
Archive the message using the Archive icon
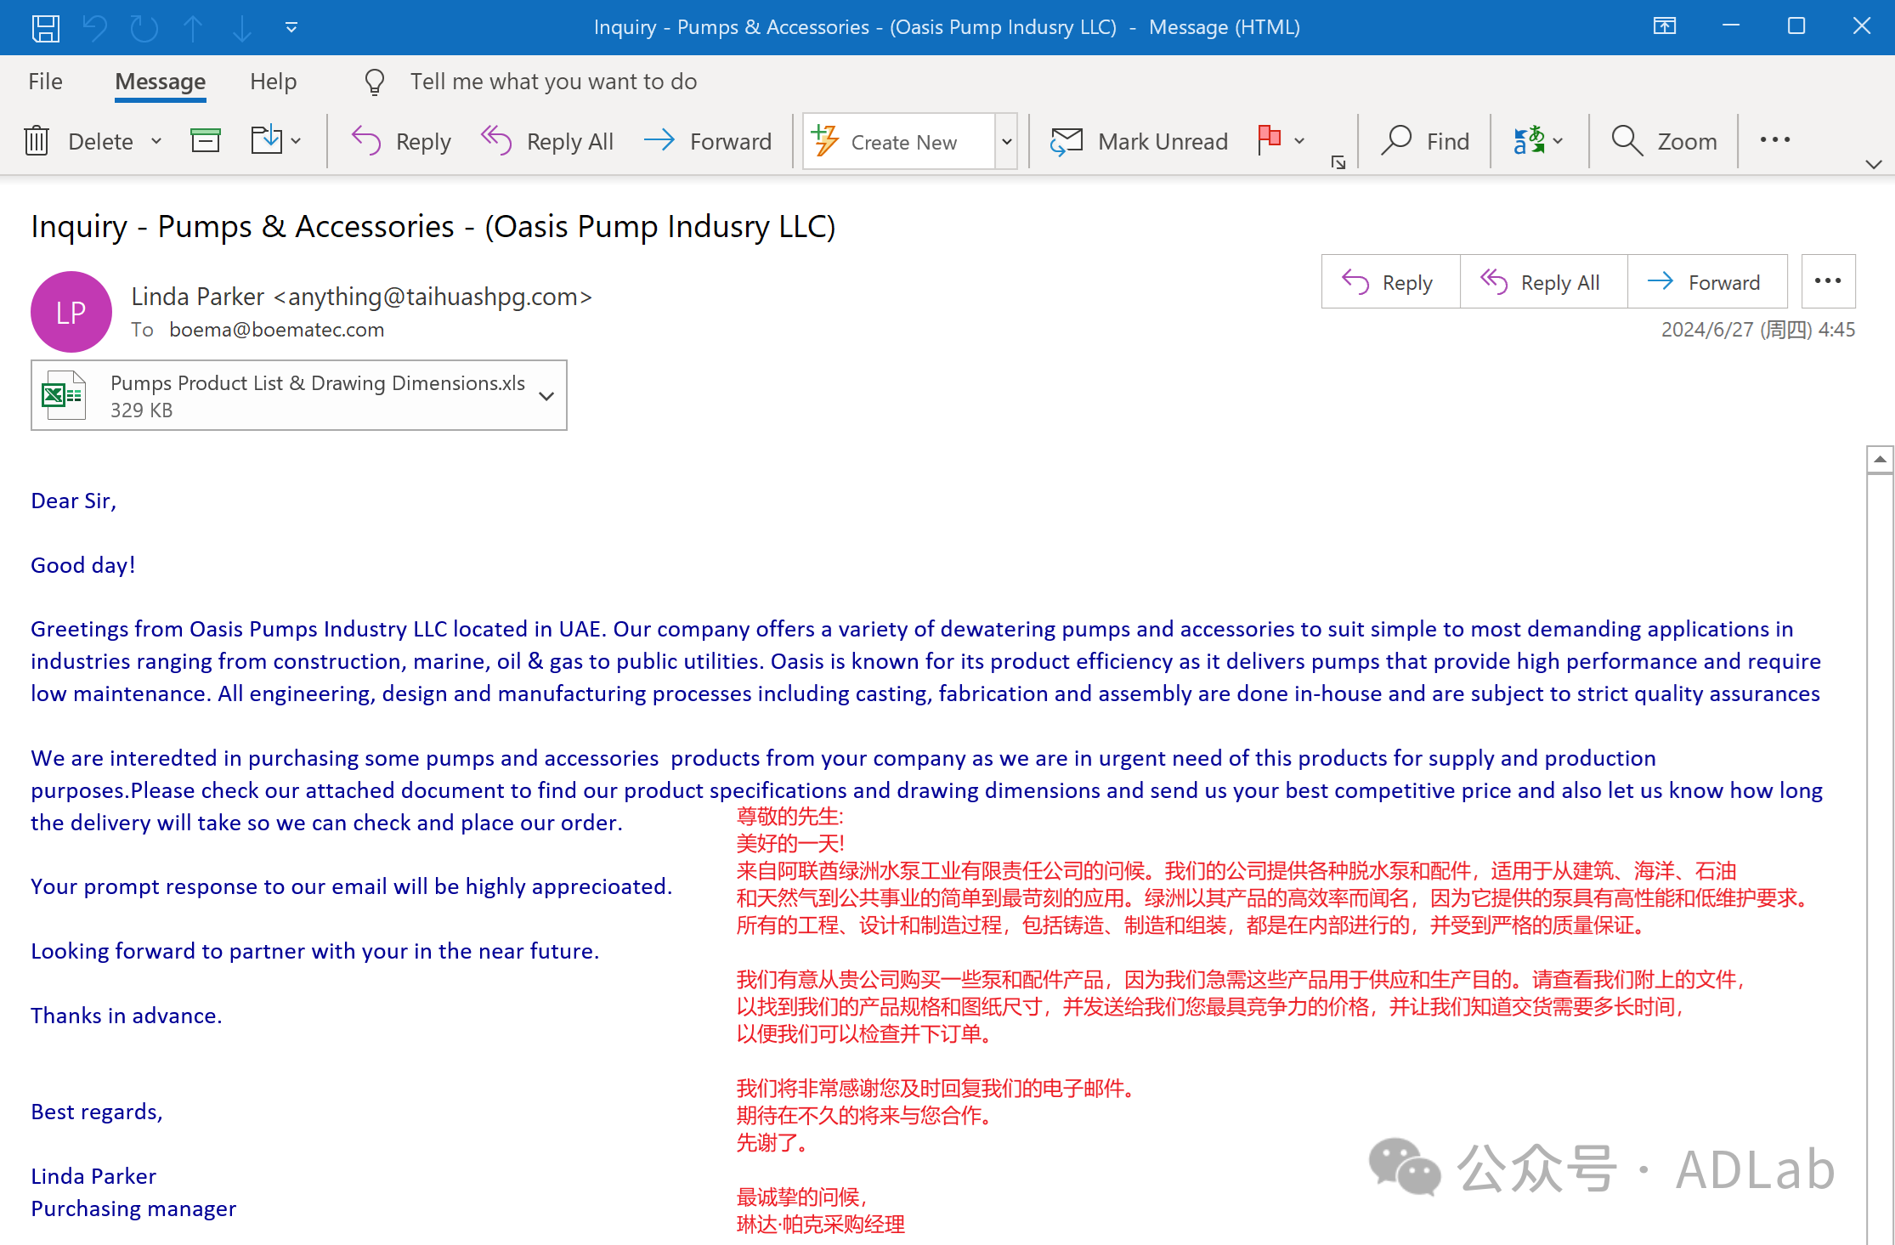205,140
